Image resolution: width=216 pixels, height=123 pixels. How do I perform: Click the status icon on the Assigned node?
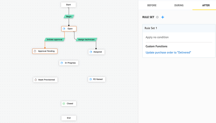(x=91, y=52)
